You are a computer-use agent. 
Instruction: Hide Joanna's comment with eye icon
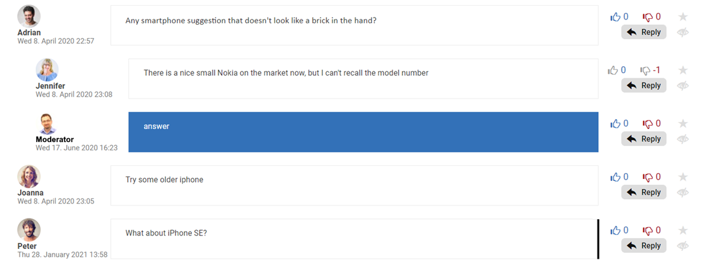[682, 193]
